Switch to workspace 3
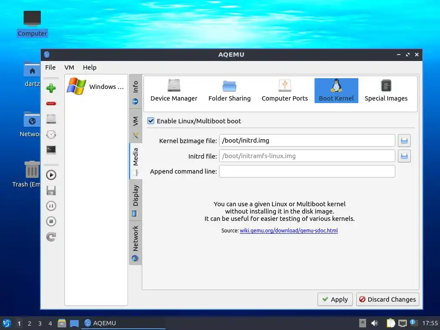Image resolution: width=440 pixels, height=330 pixels. [40, 324]
